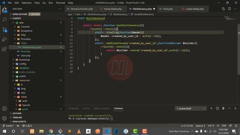The height and width of the screenshot is (135, 240).
Task: Expand the NPM Scripts section
Action: pos(37,121)
